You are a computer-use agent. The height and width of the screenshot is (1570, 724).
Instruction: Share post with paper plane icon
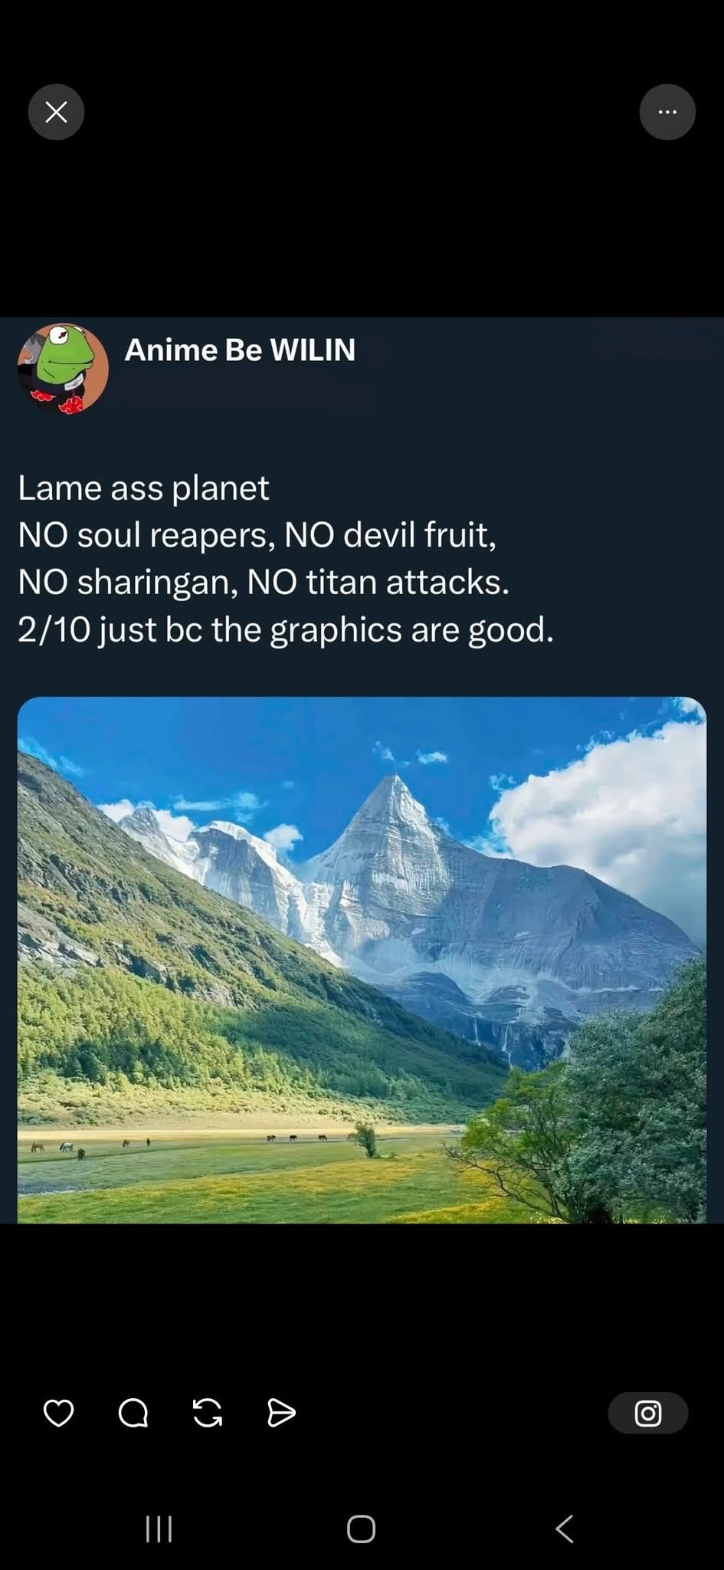click(281, 1412)
